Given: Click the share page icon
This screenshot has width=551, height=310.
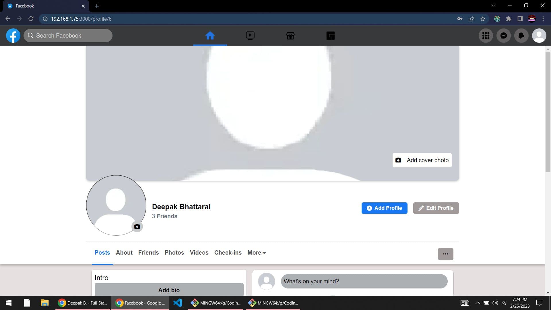Looking at the screenshot, I should tap(471, 19).
